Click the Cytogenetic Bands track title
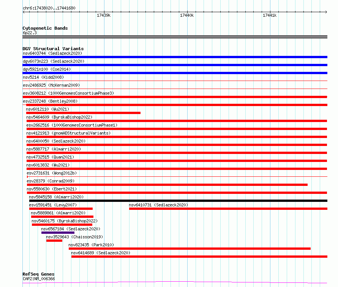The height and width of the screenshot is (287, 338). (x=45, y=28)
